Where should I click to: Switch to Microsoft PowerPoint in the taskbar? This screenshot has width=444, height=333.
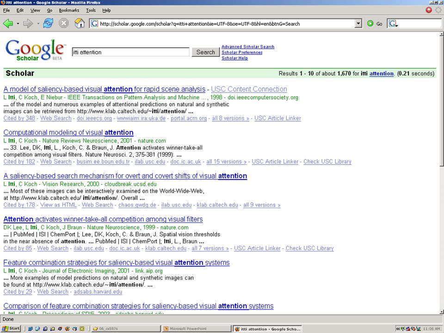(x=197, y=329)
